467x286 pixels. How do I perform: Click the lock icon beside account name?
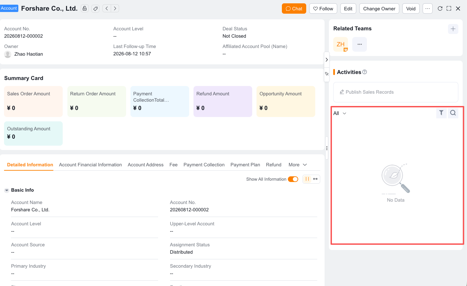[x=85, y=9]
